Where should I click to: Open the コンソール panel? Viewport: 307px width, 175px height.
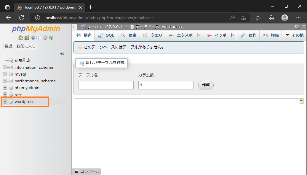[x=87, y=171]
